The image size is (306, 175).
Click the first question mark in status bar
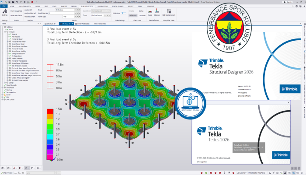pos(224,173)
